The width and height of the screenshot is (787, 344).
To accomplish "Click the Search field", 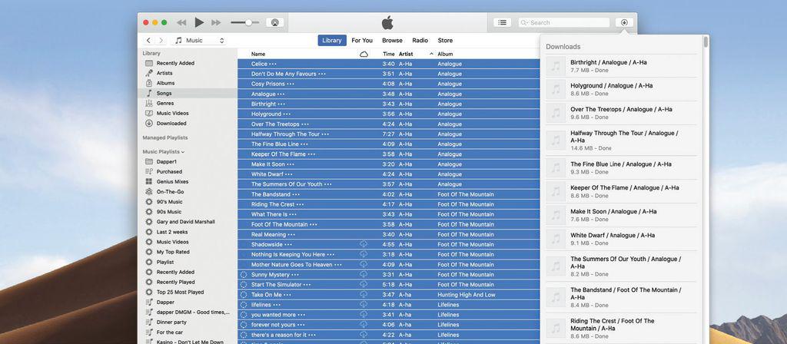I will (x=563, y=22).
